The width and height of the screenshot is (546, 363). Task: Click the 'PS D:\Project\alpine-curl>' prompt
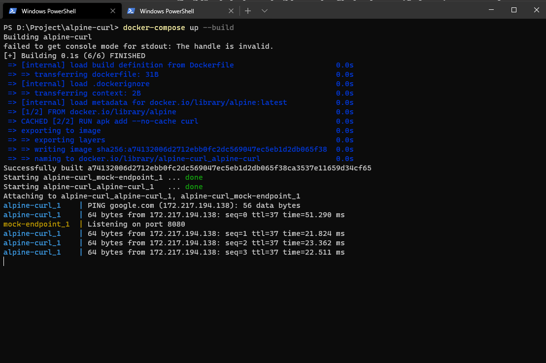coord(61,28)
